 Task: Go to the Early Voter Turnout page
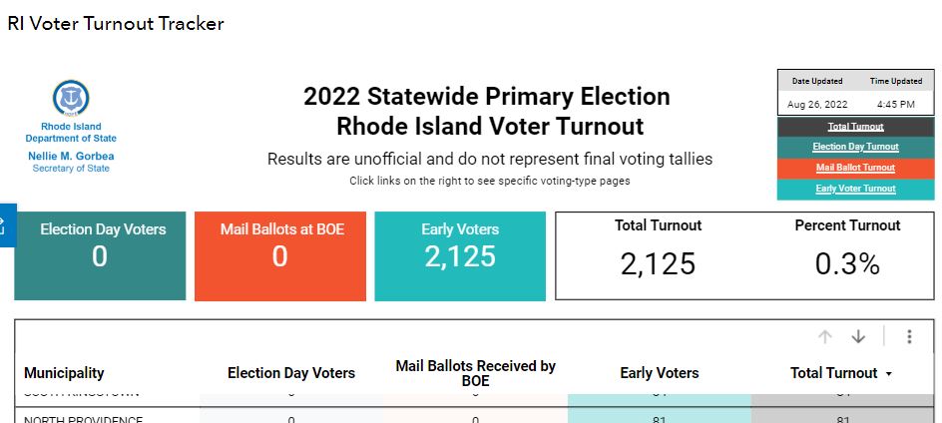(x=855, y=190)
